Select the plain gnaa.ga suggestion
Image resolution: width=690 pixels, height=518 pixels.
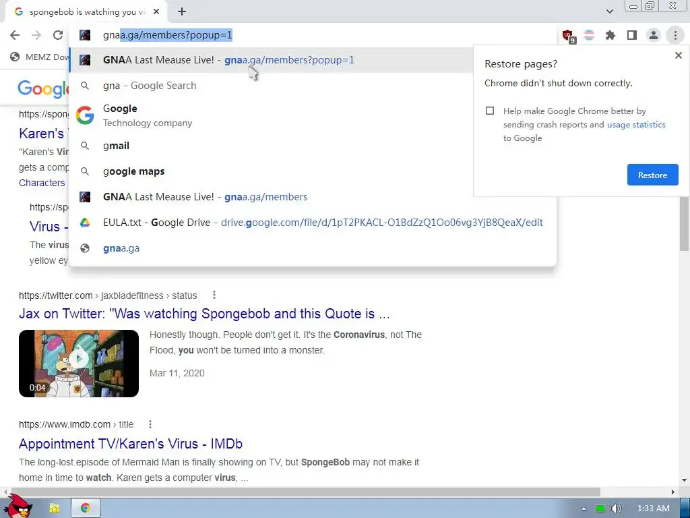(313, 248)
